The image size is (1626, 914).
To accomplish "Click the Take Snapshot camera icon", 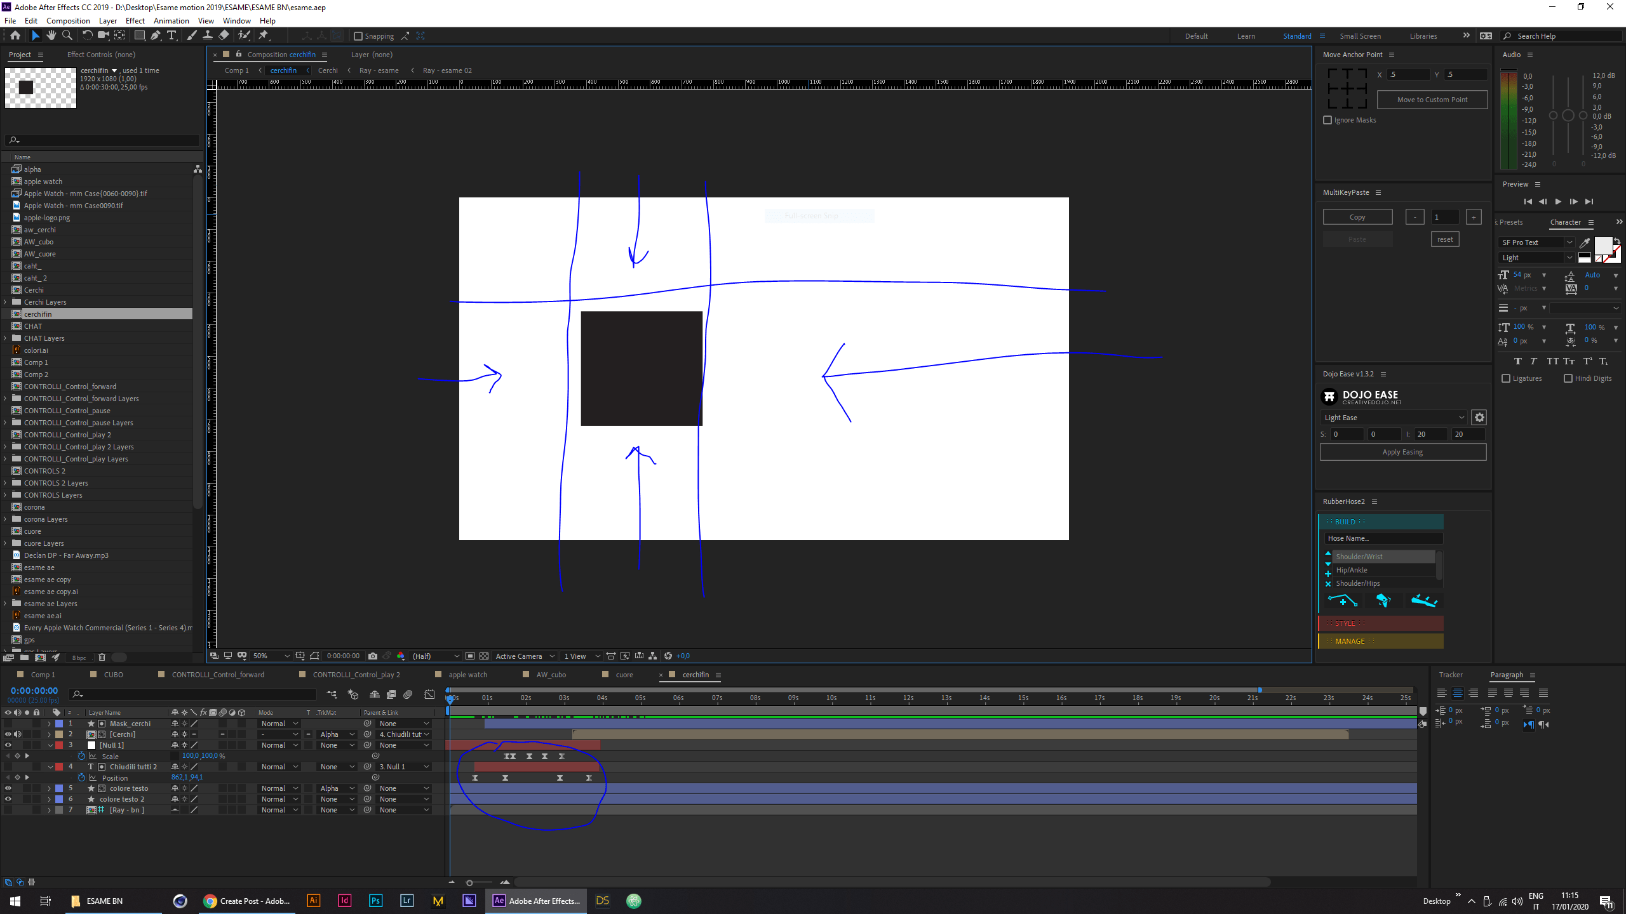I will coord(373,656).
